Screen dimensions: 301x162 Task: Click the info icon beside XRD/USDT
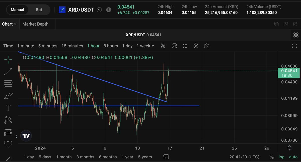pyautogui.click(x=108, y=10)
